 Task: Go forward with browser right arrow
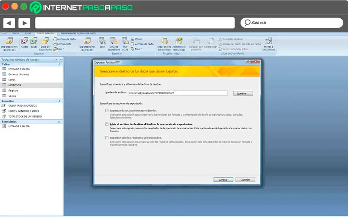click(x=24, y=23)
